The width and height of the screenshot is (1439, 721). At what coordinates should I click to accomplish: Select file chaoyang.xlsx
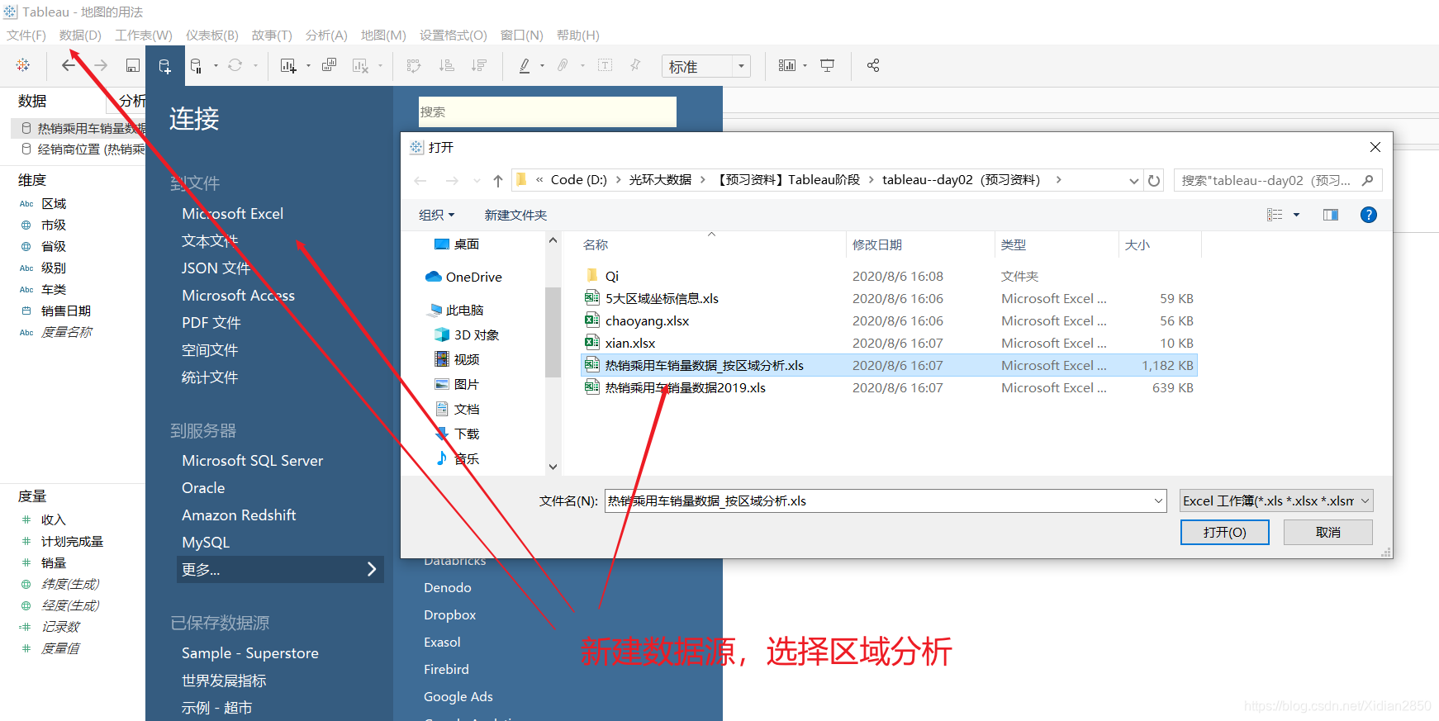[647, 320]
